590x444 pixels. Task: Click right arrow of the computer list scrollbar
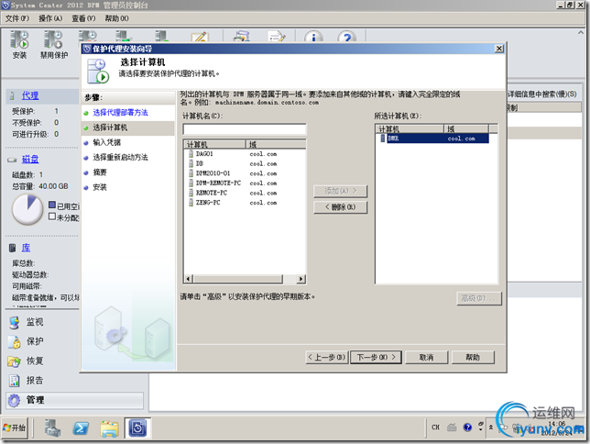(x=300, y=279)
